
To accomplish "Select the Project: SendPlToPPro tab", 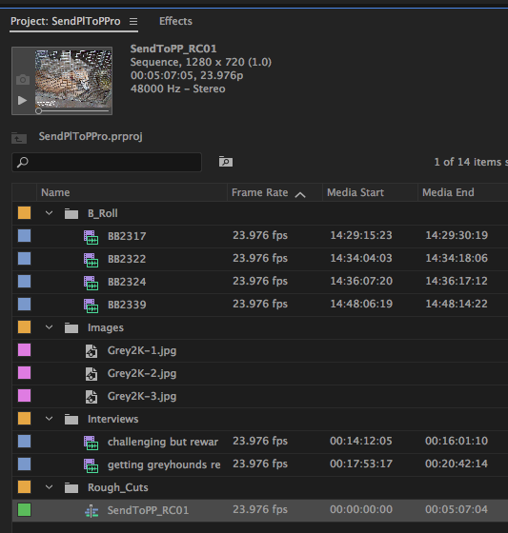I will point(66,21).
